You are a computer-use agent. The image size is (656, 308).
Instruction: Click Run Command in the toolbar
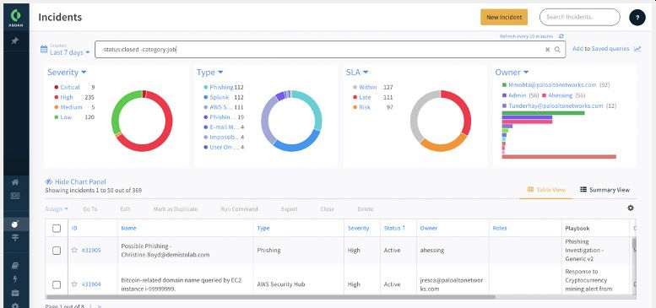pos(239,209)
